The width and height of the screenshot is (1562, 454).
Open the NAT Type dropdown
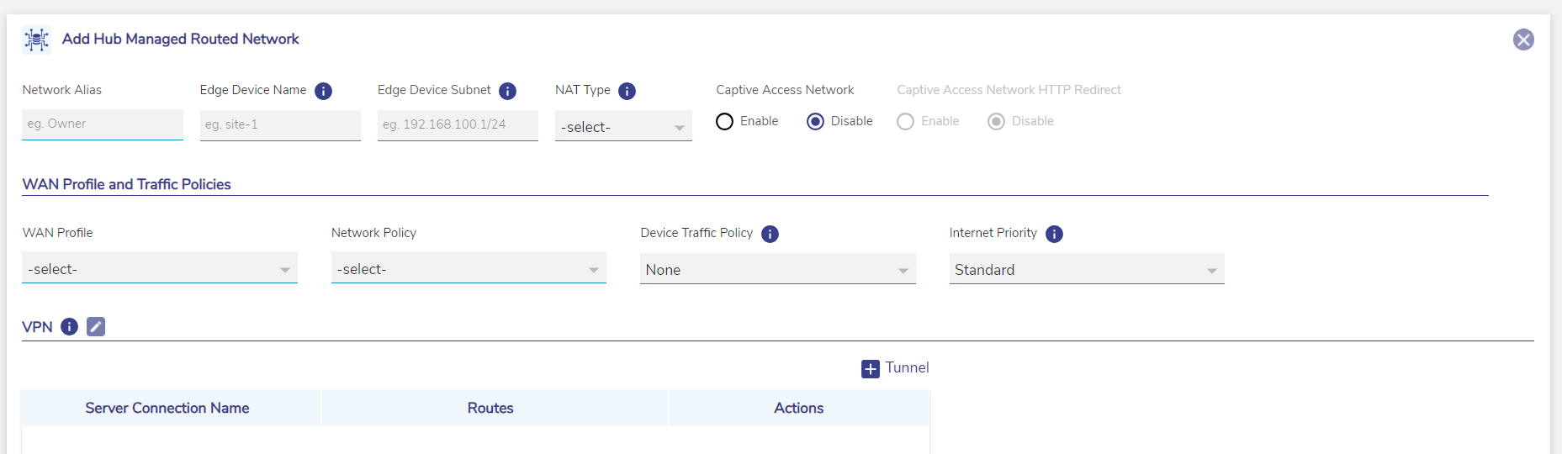[x=623, y=127]
